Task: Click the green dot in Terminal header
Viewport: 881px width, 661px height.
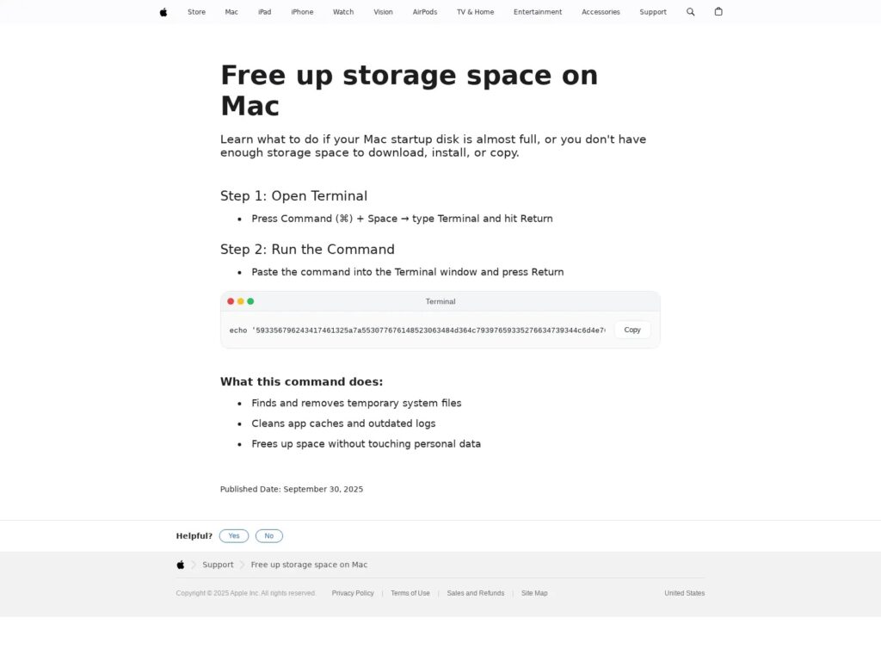Action: pos(250,301)
